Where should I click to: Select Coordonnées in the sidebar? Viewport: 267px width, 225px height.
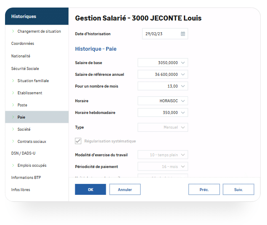tap(23, 44)
